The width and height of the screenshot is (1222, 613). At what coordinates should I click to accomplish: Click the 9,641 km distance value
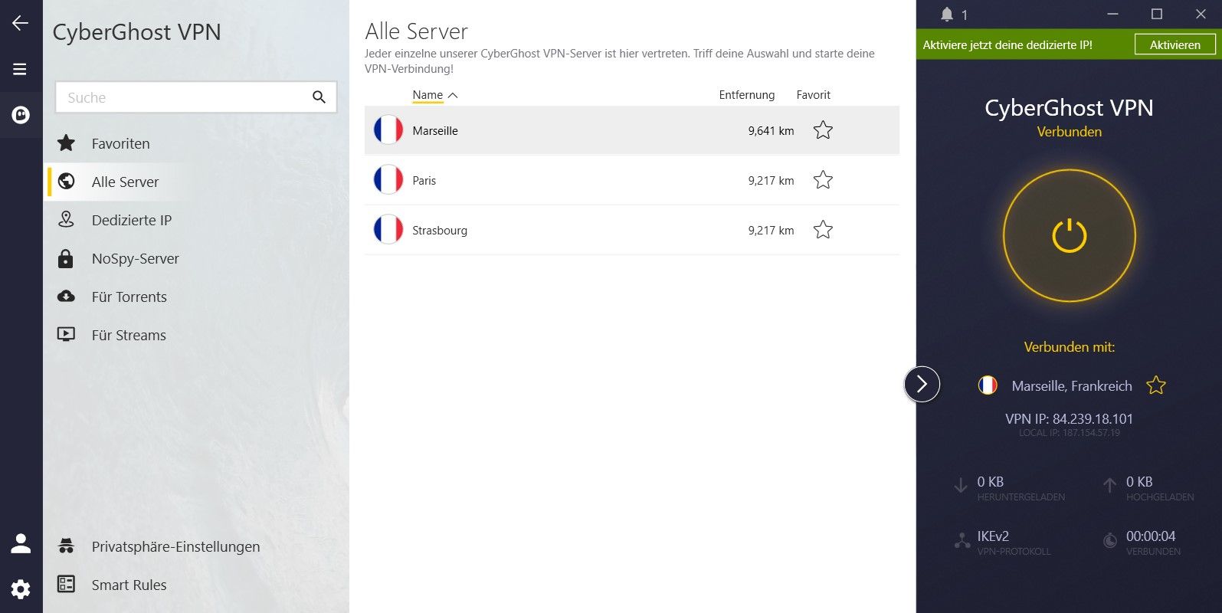pyautogui.click(x=771, y=130)
